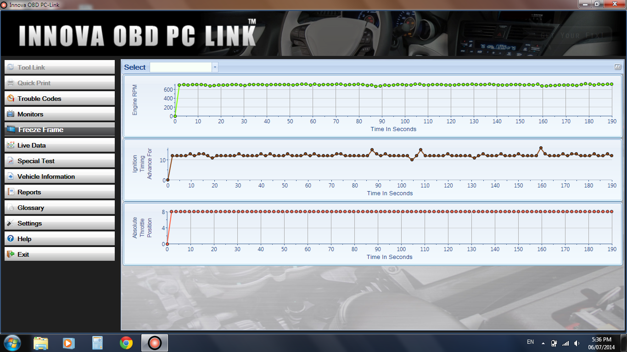Click the Quick Print button
627x352 pixels.
tap(60, 83)
